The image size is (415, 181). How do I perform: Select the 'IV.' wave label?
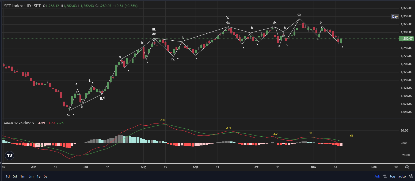point(173,59)
